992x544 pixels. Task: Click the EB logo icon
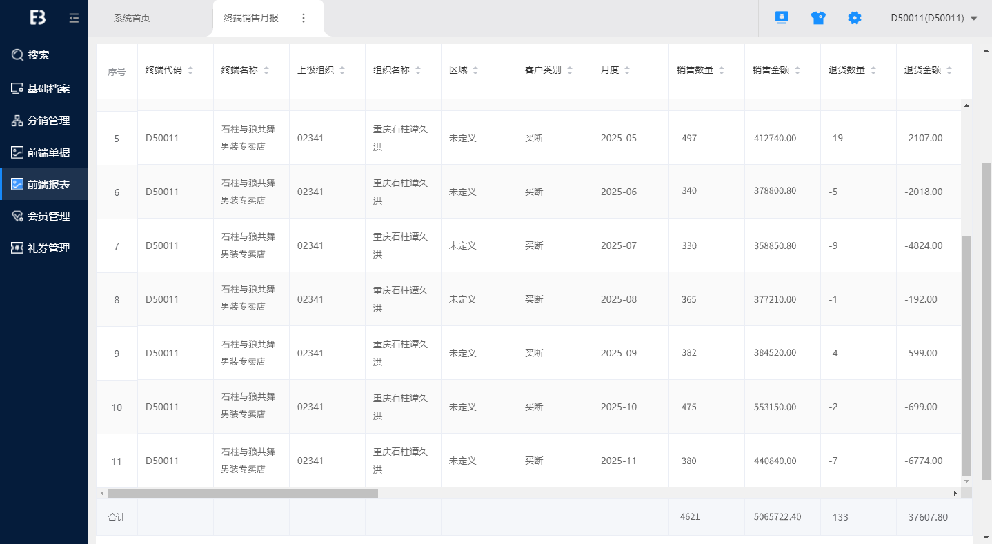pyautogui.click(x=38, y=18)
